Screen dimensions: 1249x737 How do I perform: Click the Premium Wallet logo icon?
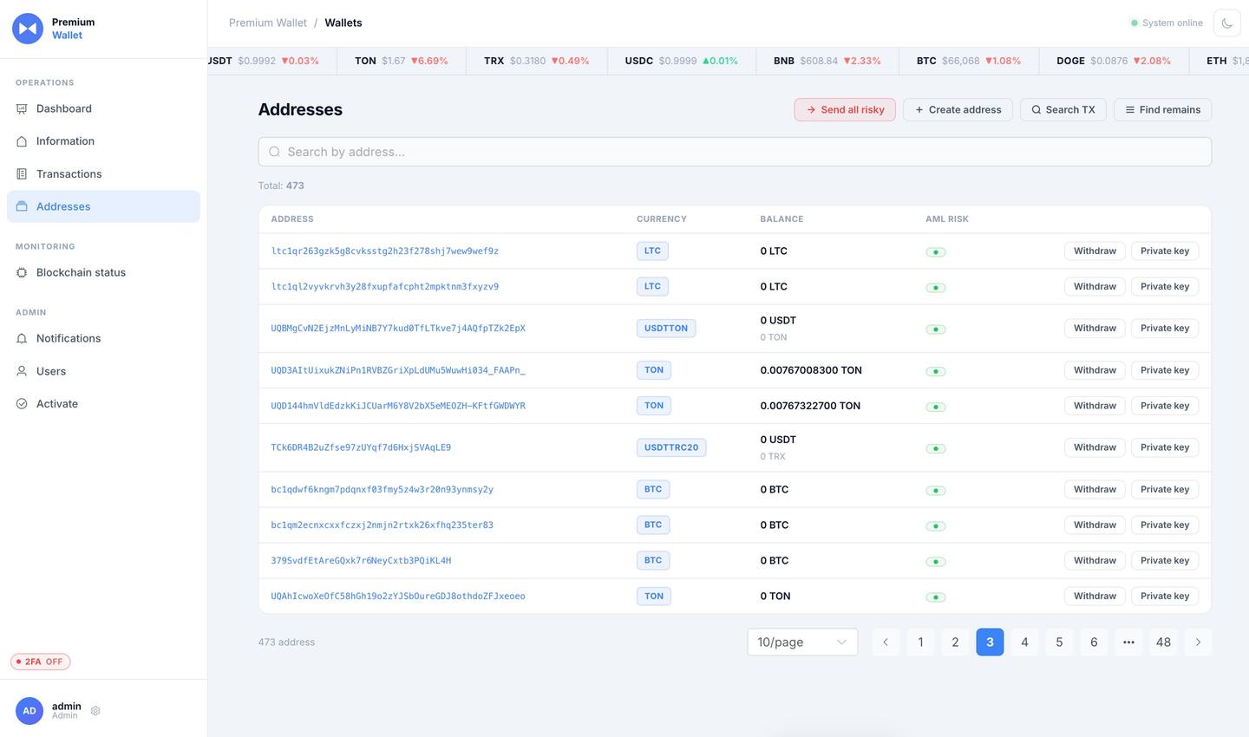[x=28, y=29]
